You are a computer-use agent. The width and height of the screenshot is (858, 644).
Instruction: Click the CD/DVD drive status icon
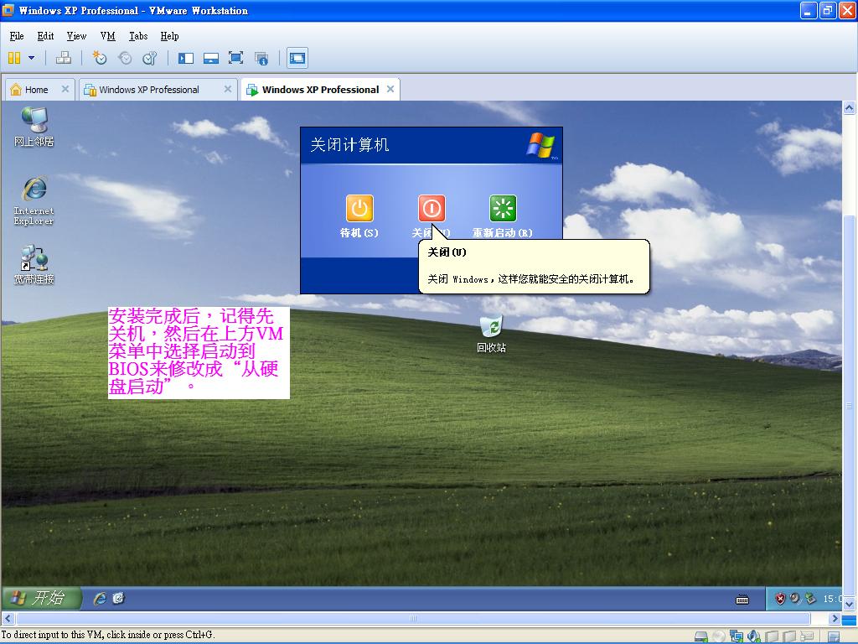(719, 636)
